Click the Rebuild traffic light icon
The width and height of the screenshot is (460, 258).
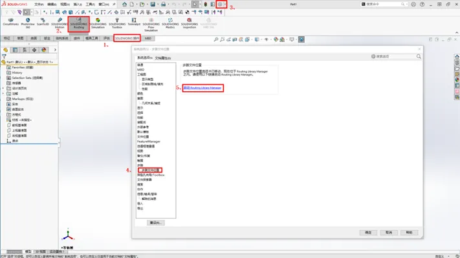click(x=206, y=5)
